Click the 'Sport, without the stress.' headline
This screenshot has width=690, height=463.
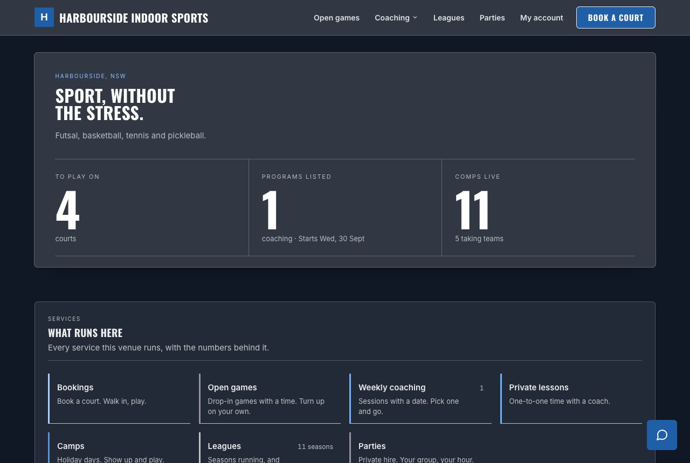point(115,104)
